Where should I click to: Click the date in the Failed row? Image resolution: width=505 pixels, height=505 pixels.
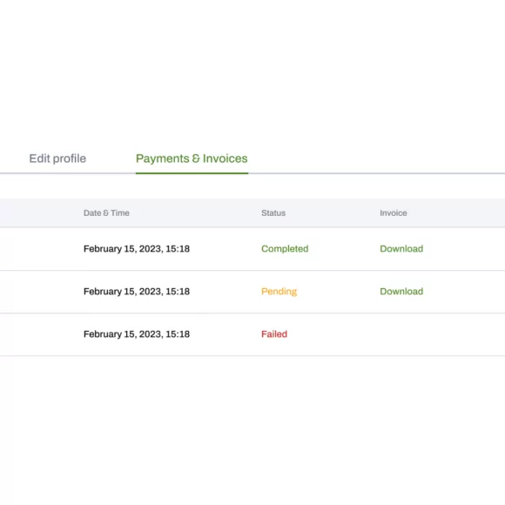(137, 334)
